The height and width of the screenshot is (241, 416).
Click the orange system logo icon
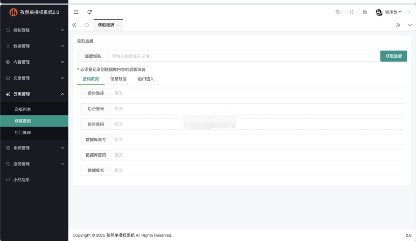click(13, 12)
